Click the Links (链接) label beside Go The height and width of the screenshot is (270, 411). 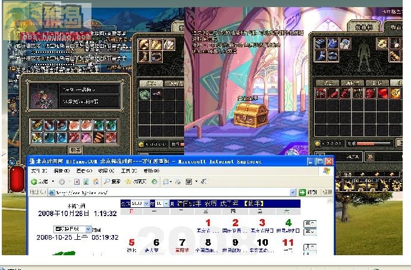pos(328,192)
